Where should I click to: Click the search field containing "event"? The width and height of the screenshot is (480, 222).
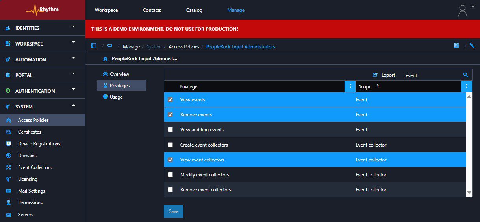coord(433,75)
